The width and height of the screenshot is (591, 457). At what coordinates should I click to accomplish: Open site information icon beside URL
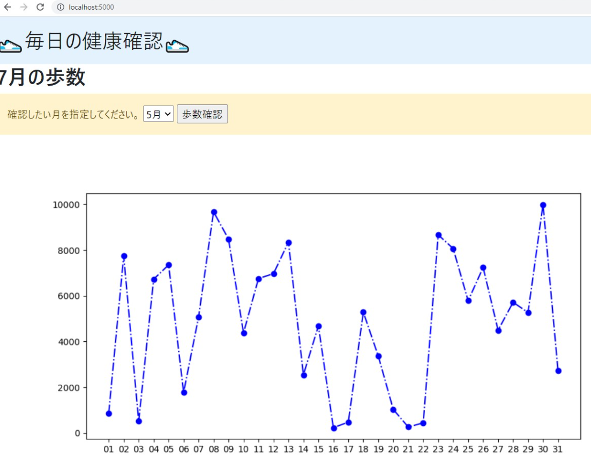point(61,7)
